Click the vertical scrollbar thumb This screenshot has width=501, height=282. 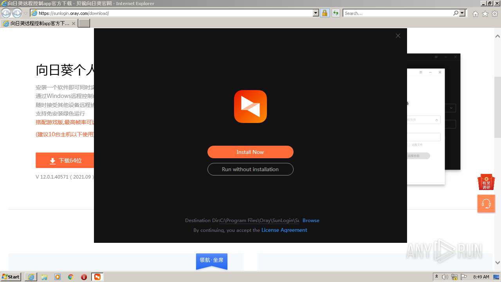[497, 107]
